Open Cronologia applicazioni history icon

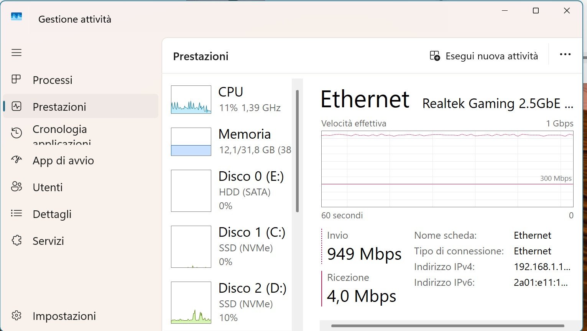pos(16,133)
